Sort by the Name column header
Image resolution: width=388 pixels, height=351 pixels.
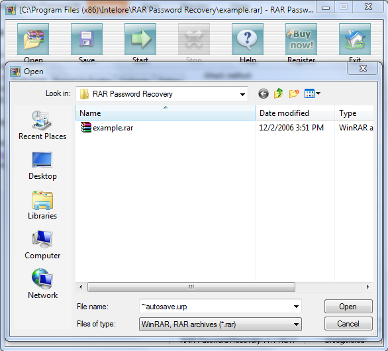click(x=166, y=113)
